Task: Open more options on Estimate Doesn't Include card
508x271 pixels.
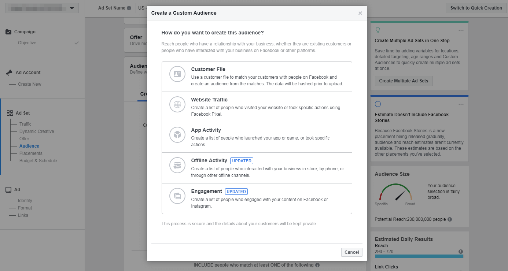Action: click(461, 104)
